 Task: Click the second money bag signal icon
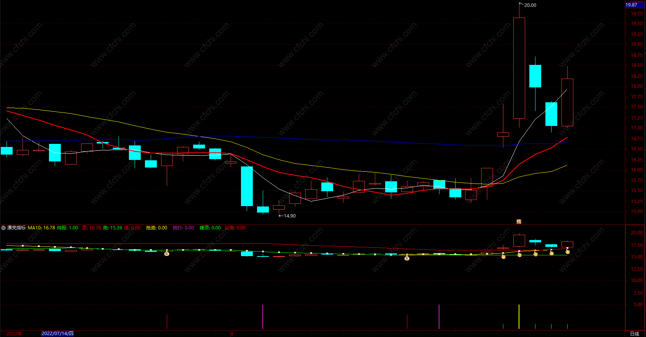coord(407,258)
